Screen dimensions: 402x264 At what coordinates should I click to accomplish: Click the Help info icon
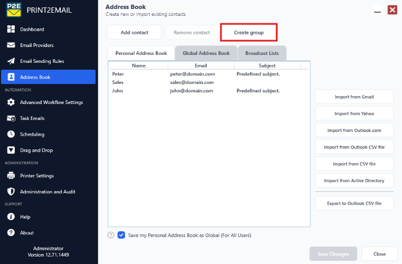pos(11,216)
